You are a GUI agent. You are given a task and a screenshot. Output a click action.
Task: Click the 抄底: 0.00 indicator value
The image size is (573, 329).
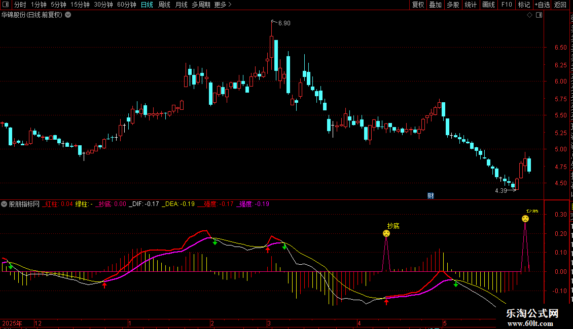coord(111,204)
